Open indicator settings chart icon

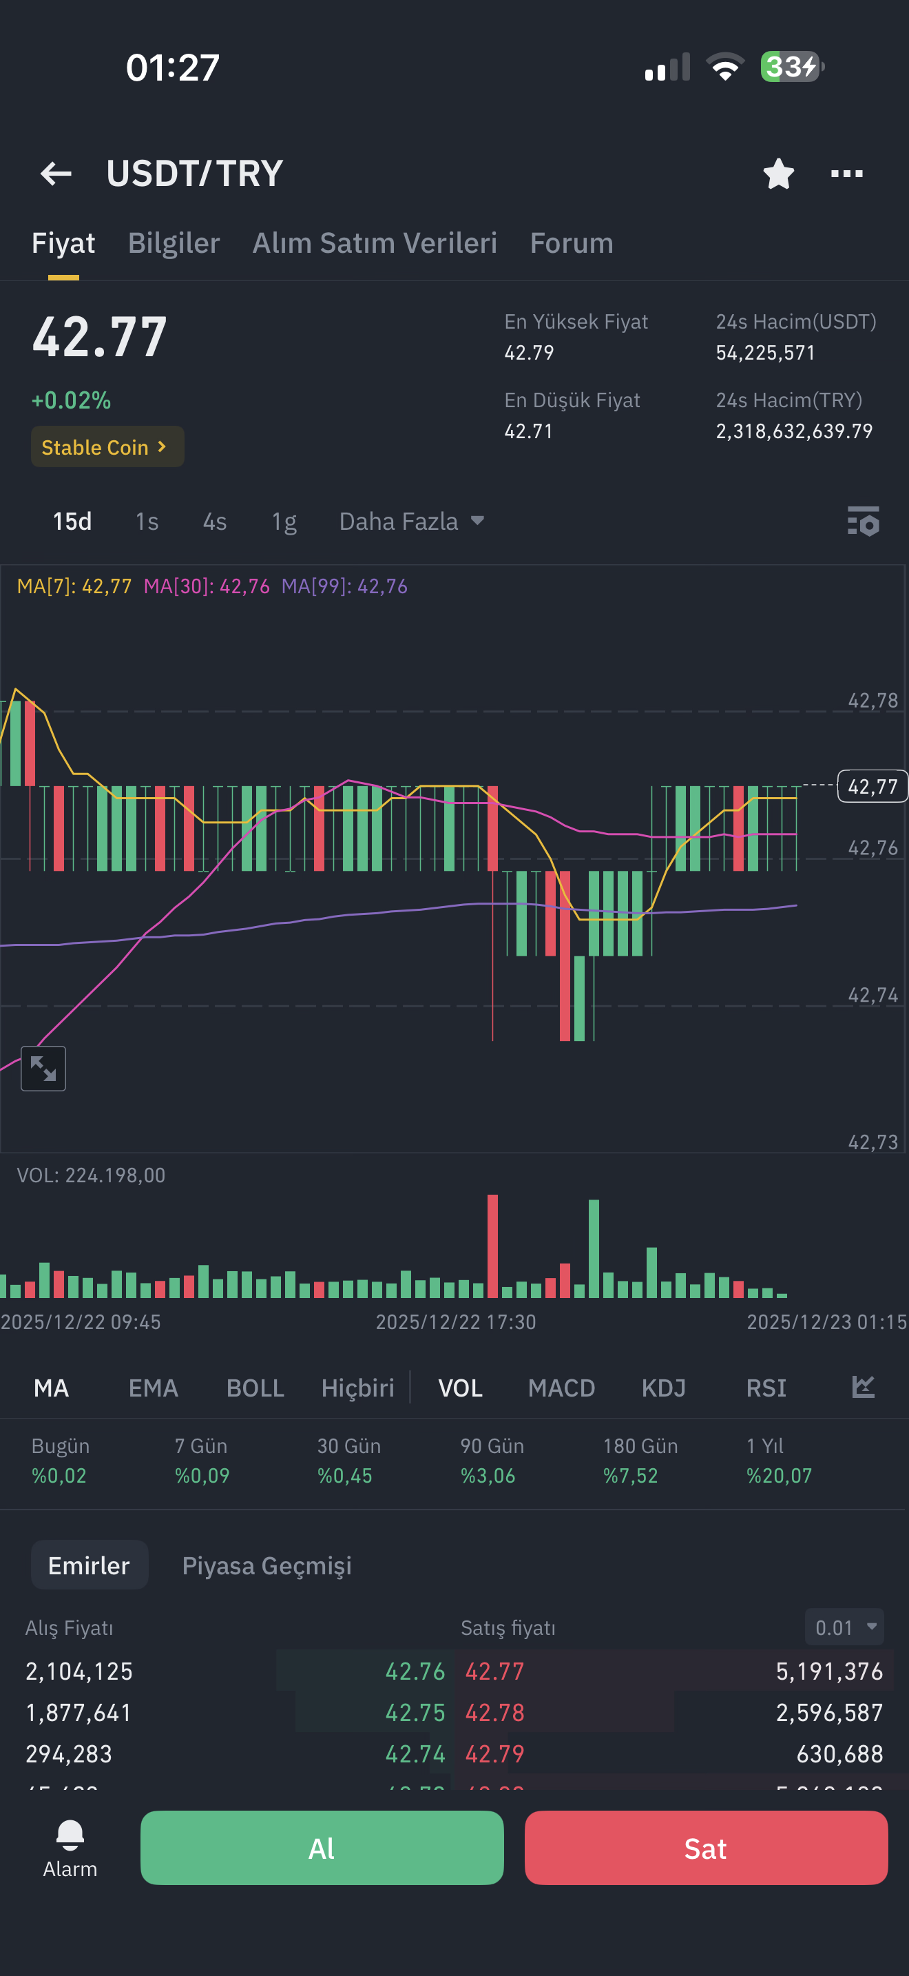click(863, 1387)
